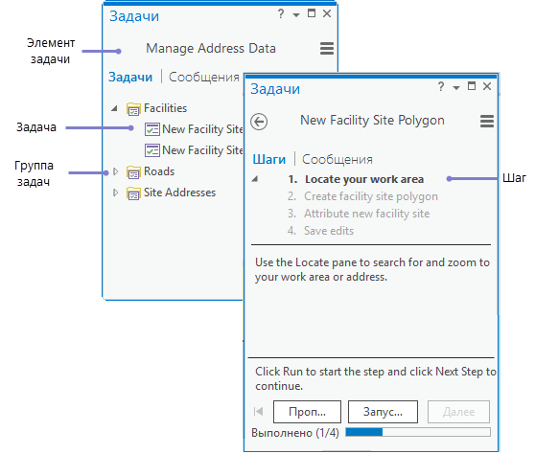Click the Roads task group folder icon
The width and height of the screenshot is (535, 454).
[x=133, y=172]
